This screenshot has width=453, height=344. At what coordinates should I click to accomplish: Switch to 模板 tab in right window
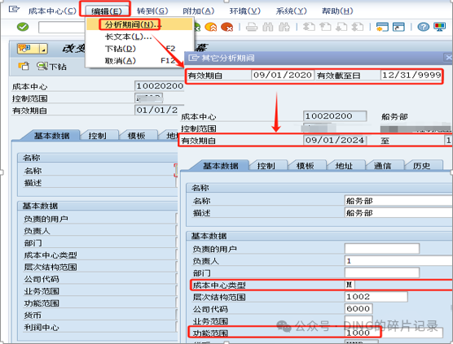[306, 166]
